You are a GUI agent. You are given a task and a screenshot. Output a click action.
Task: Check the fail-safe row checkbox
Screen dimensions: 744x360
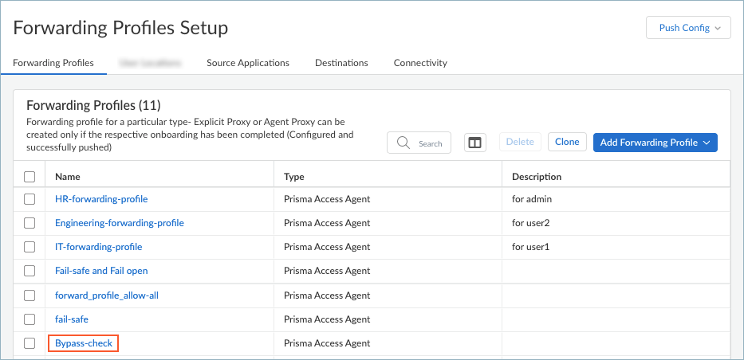(30, 319)
